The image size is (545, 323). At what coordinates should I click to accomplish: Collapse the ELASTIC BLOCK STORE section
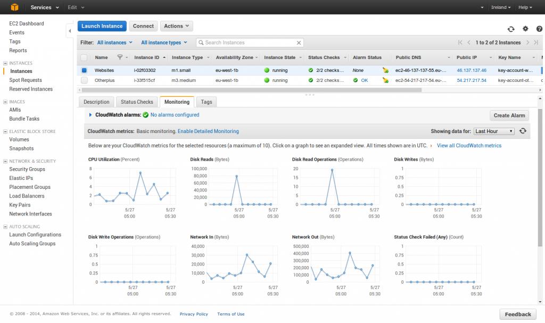click(x=5, y=131)
